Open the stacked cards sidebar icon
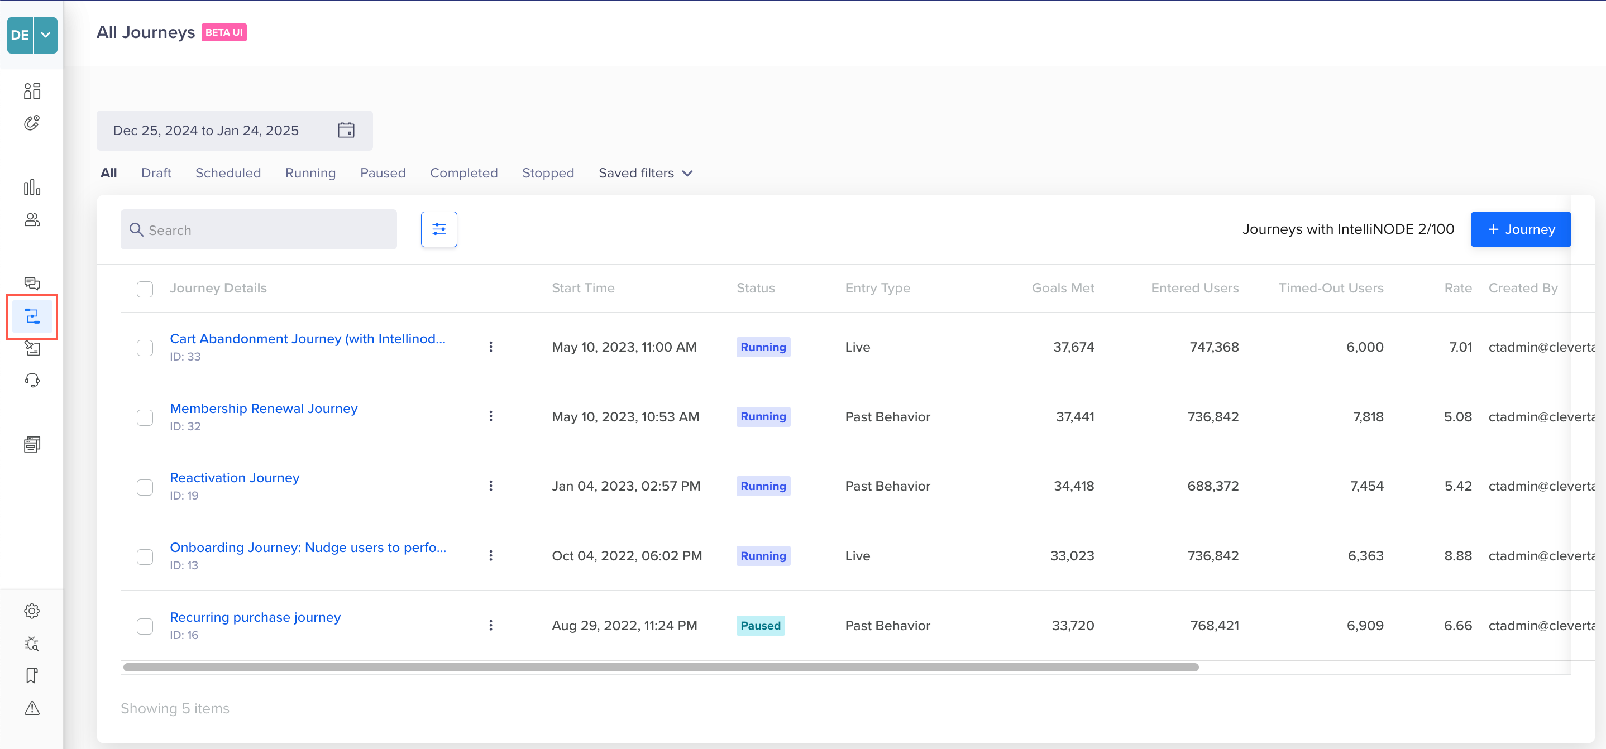Image resolution: width=1606 pixels, height=749 pixels. click(32, 444)
